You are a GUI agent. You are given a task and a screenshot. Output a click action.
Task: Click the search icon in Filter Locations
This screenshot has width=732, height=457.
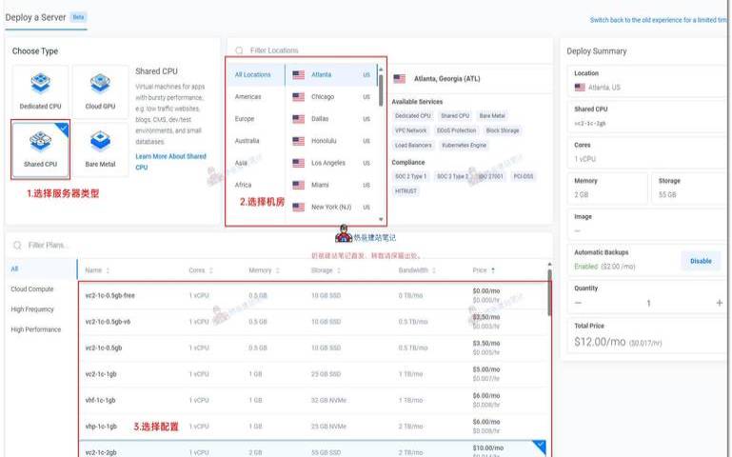pyautogui.click(x=238, y=50)
